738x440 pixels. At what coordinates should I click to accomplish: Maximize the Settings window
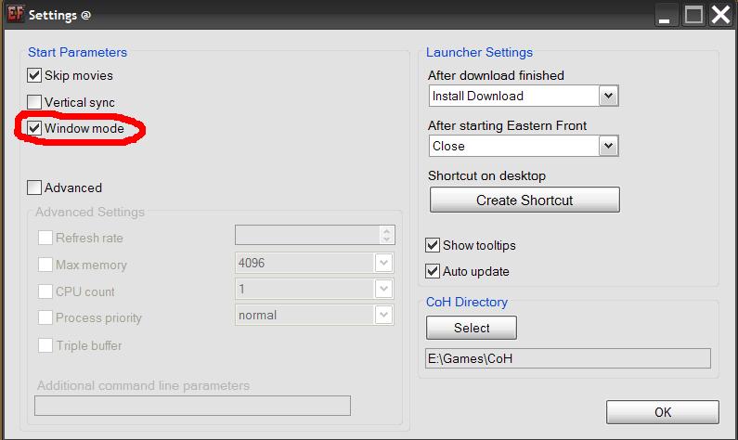pos(693,15)
